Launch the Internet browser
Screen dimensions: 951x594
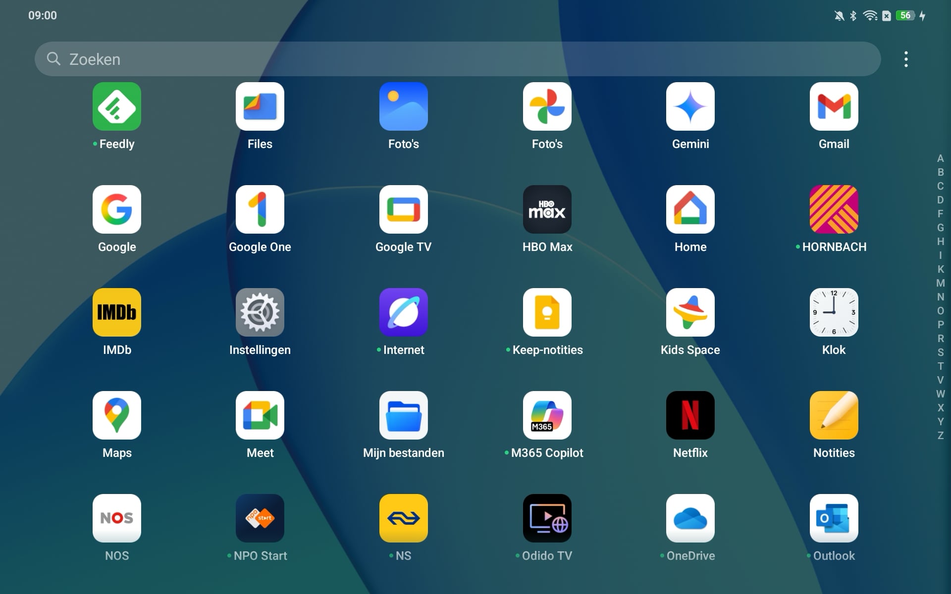point(404,312)
